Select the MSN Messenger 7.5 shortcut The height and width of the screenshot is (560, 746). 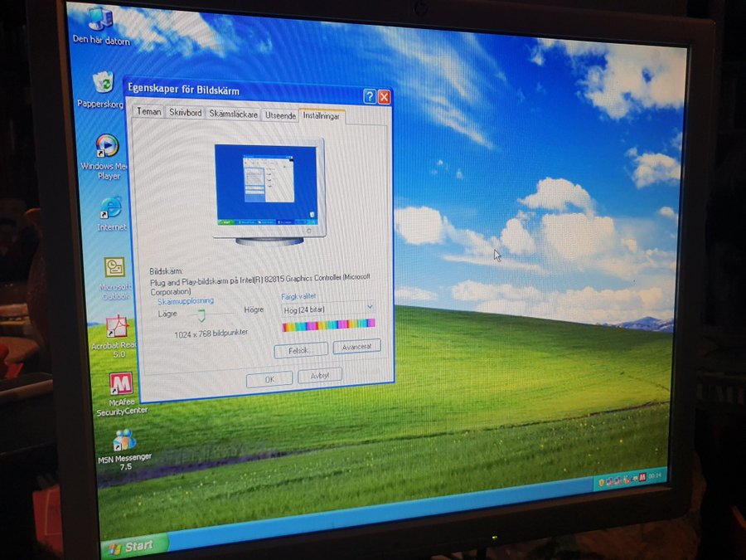click(x=124, y=450)
